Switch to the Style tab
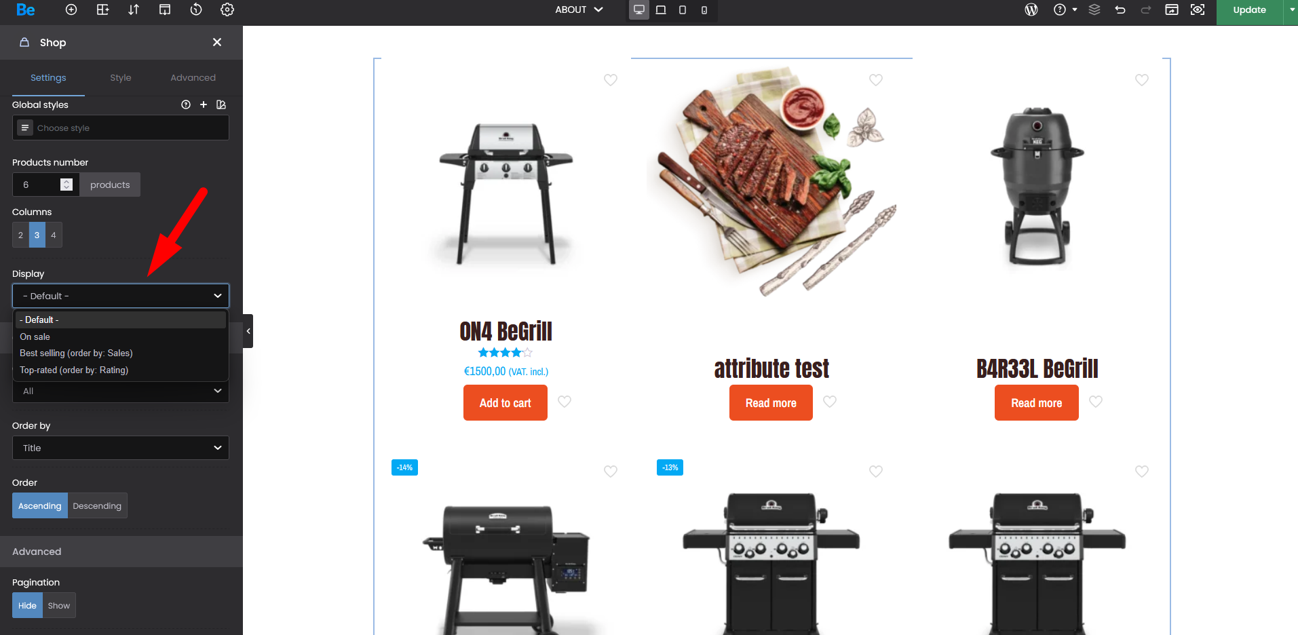 (x=121, y=77)
